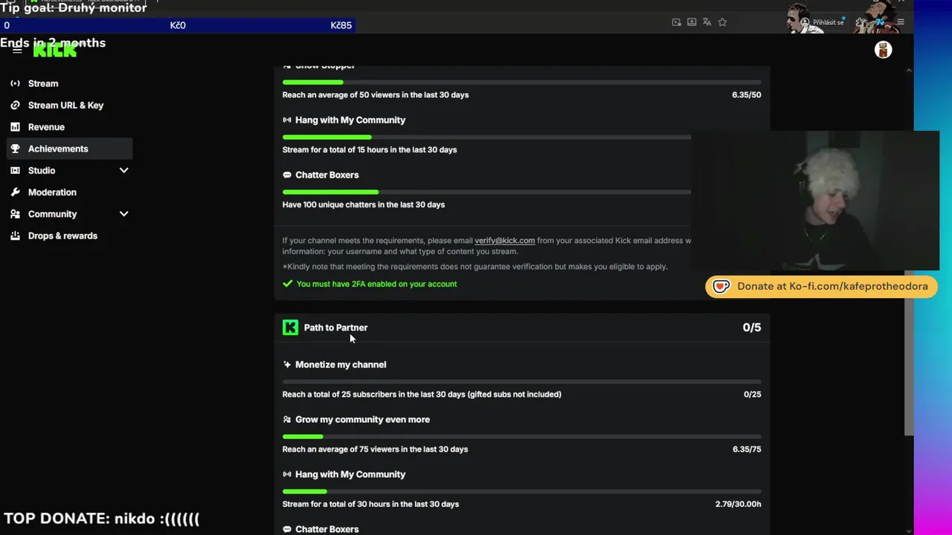The height and width of the screenshot is (535, 952).
Task: Click the tip goal progress bar Kč85
Action: [x=177, y=25]
